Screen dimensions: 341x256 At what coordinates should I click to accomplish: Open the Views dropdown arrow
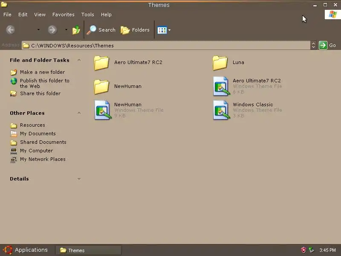coord(169,30)
